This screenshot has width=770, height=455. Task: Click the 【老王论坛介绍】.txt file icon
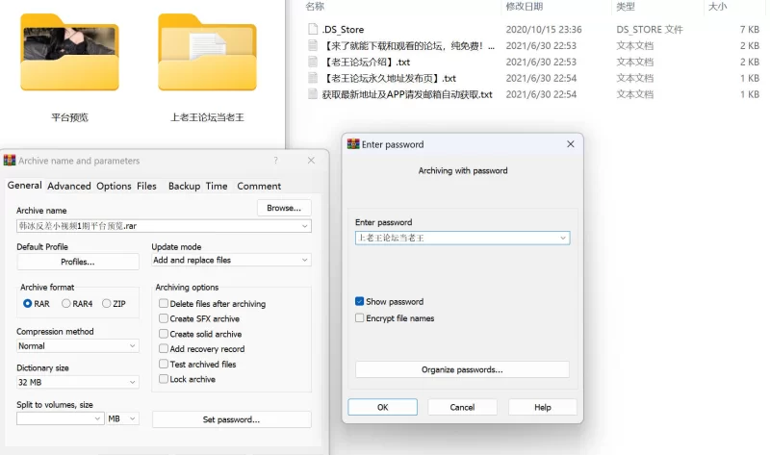[313, 62]
